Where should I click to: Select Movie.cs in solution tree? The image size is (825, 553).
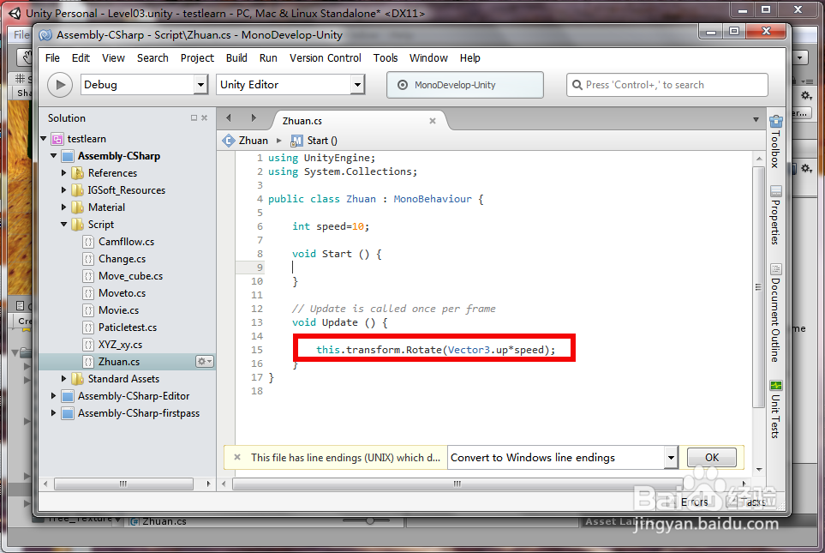click(118, 310)
